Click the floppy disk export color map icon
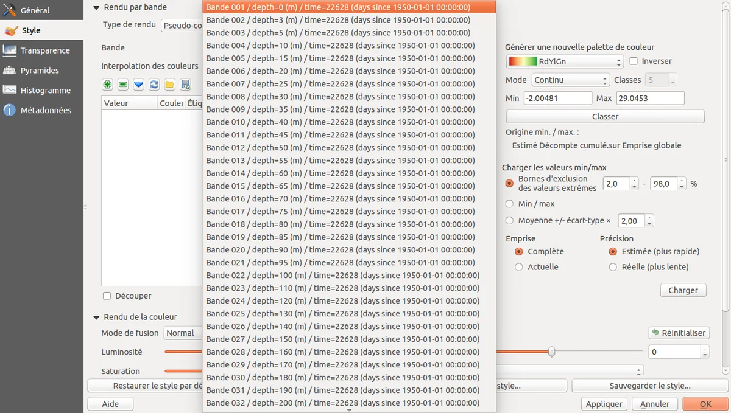The height and width of the screenshot is (413, 731). 186,85
